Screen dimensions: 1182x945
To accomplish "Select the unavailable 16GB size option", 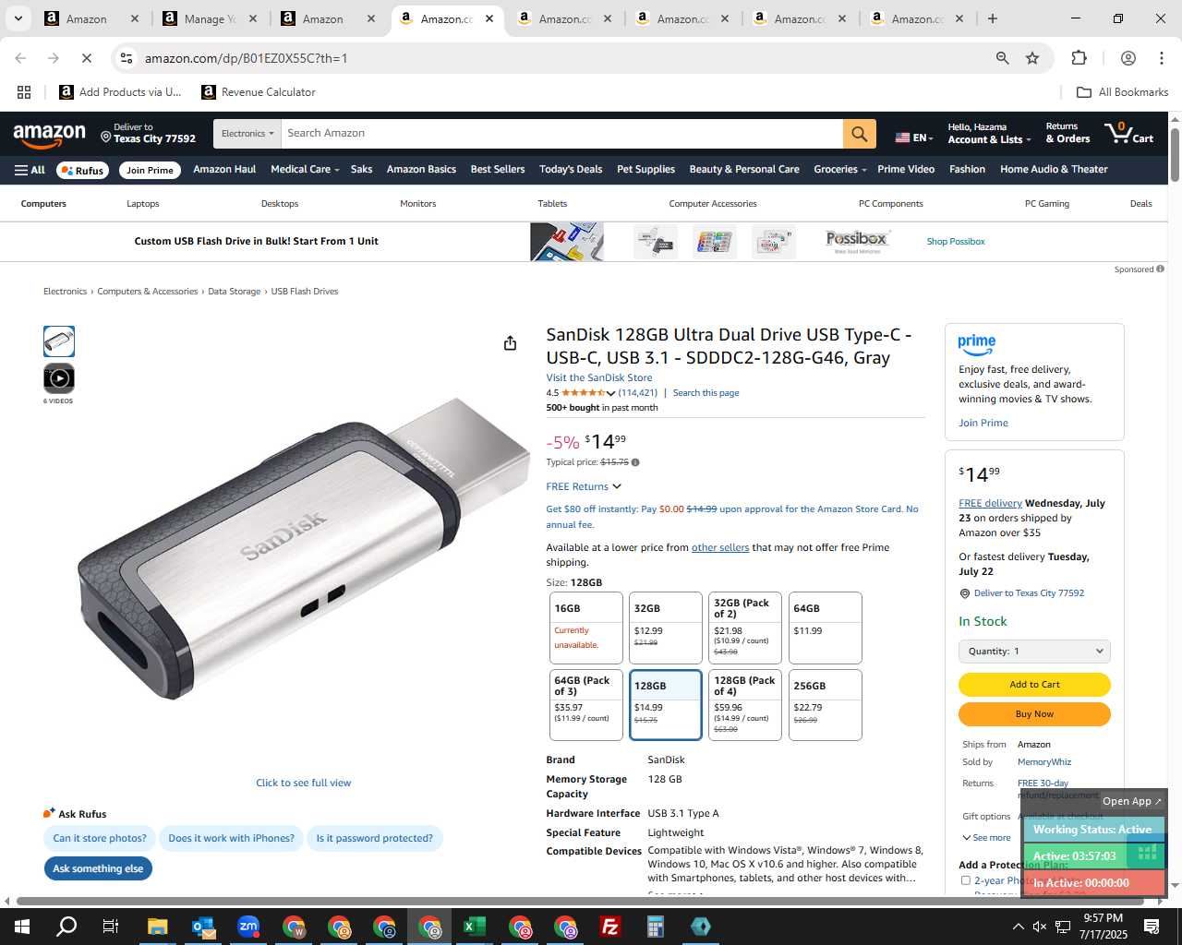I will pos(585,628).
